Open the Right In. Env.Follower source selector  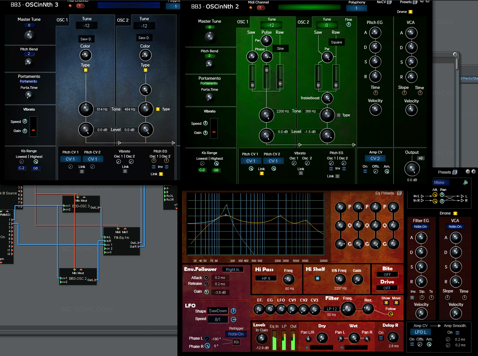pos(233,269)
